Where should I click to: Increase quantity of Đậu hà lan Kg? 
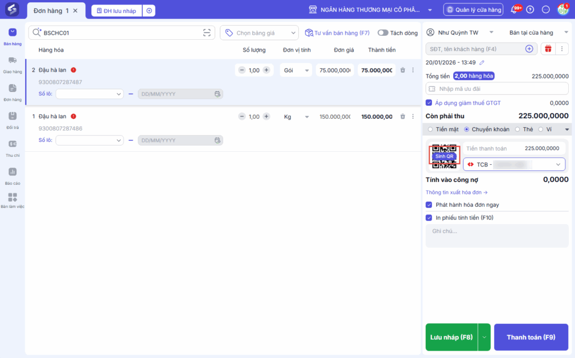[267, 117]
